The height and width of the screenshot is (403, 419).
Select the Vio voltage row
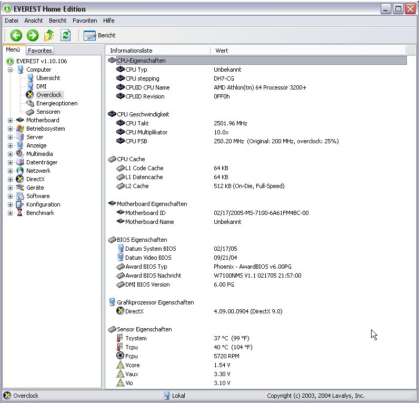(257, 383)
